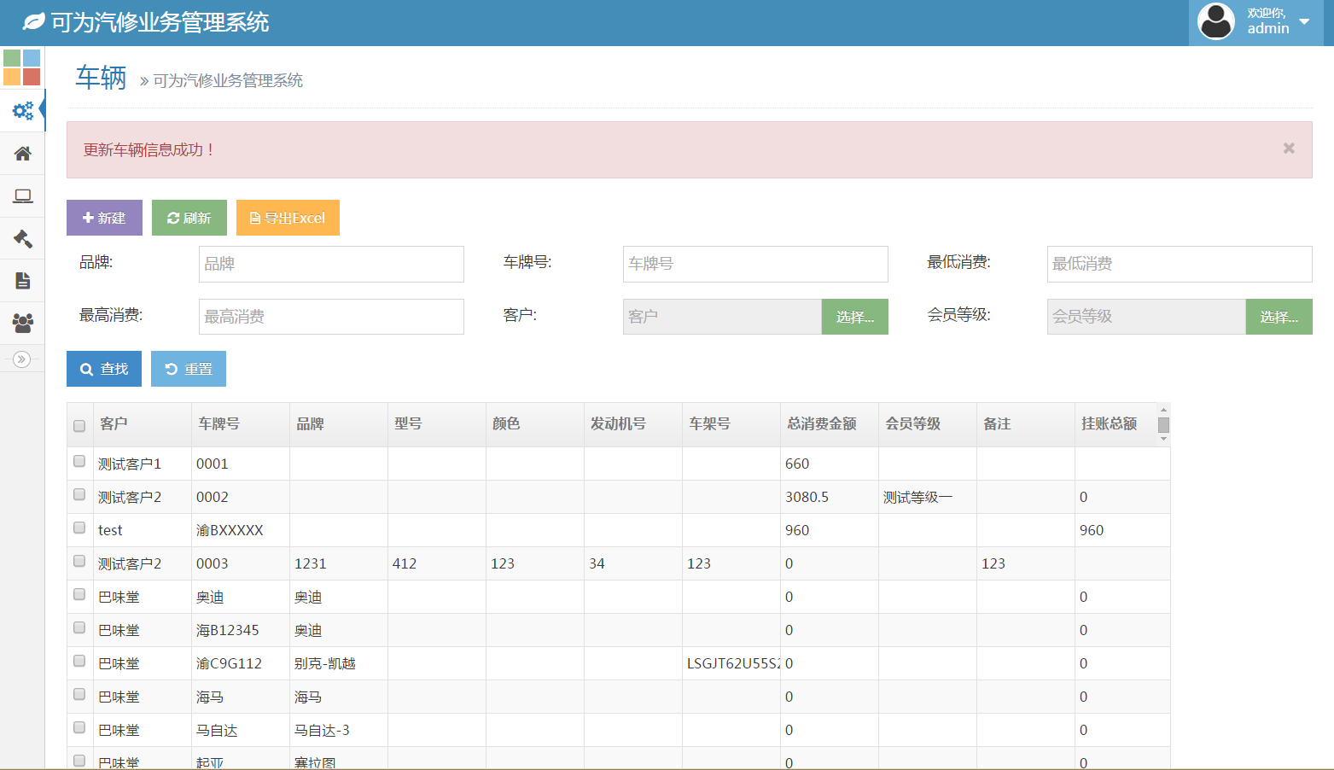Image resolution: width=1334 pixels, height=770 pixels.
Task: Click the 车牌号 input field
Action: [x=754, y=264]
